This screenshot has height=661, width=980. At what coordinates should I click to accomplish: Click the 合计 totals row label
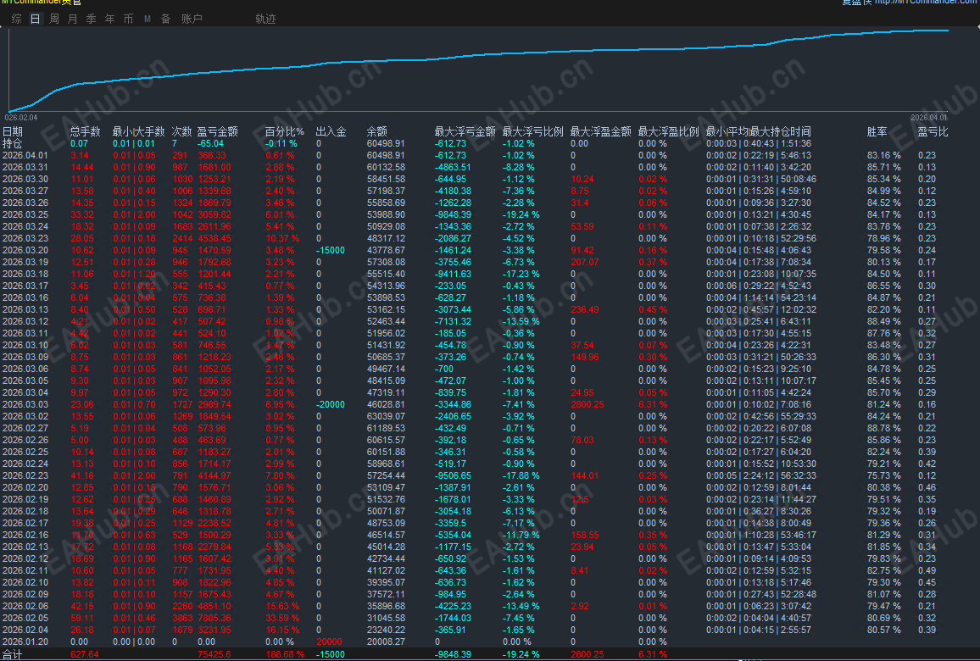tap(13, 654)
